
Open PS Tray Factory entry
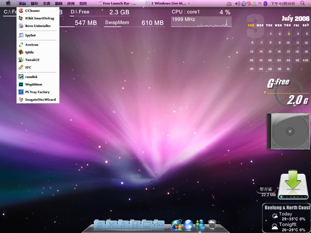click(x=38, y=92)
